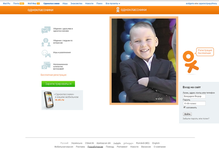Screen dimensions: 219x148
Task: Click the unlimited photos camera icon
Action: (46, 65)
